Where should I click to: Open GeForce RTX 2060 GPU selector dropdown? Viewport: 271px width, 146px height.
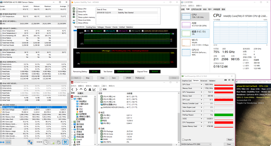[x=196, y=144]
